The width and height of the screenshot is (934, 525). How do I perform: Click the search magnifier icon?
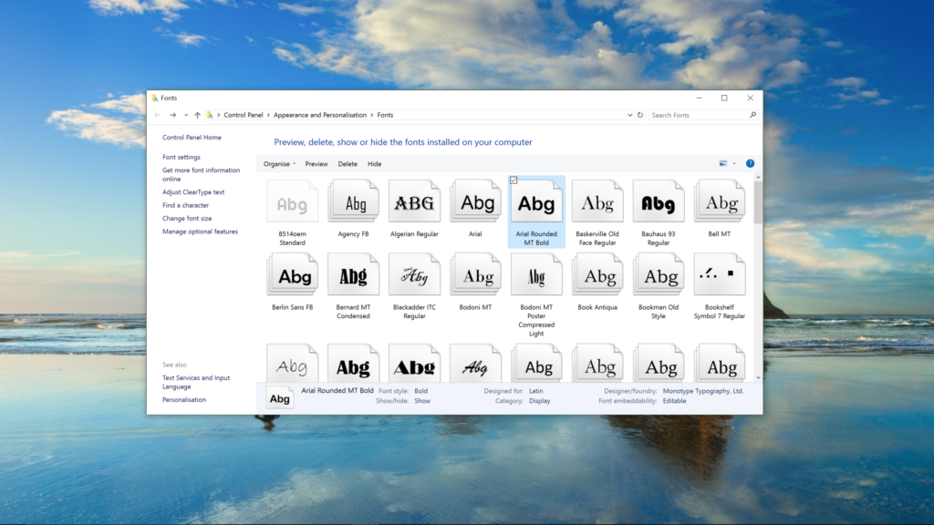(x=752, y=115)
